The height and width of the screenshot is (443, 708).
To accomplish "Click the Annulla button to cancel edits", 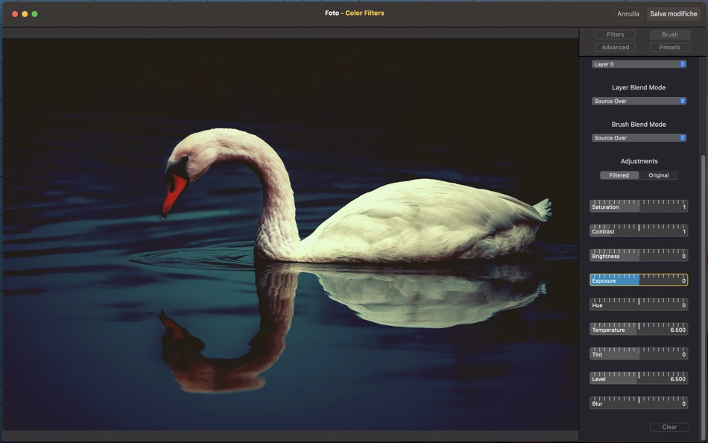I will point(628,13).
